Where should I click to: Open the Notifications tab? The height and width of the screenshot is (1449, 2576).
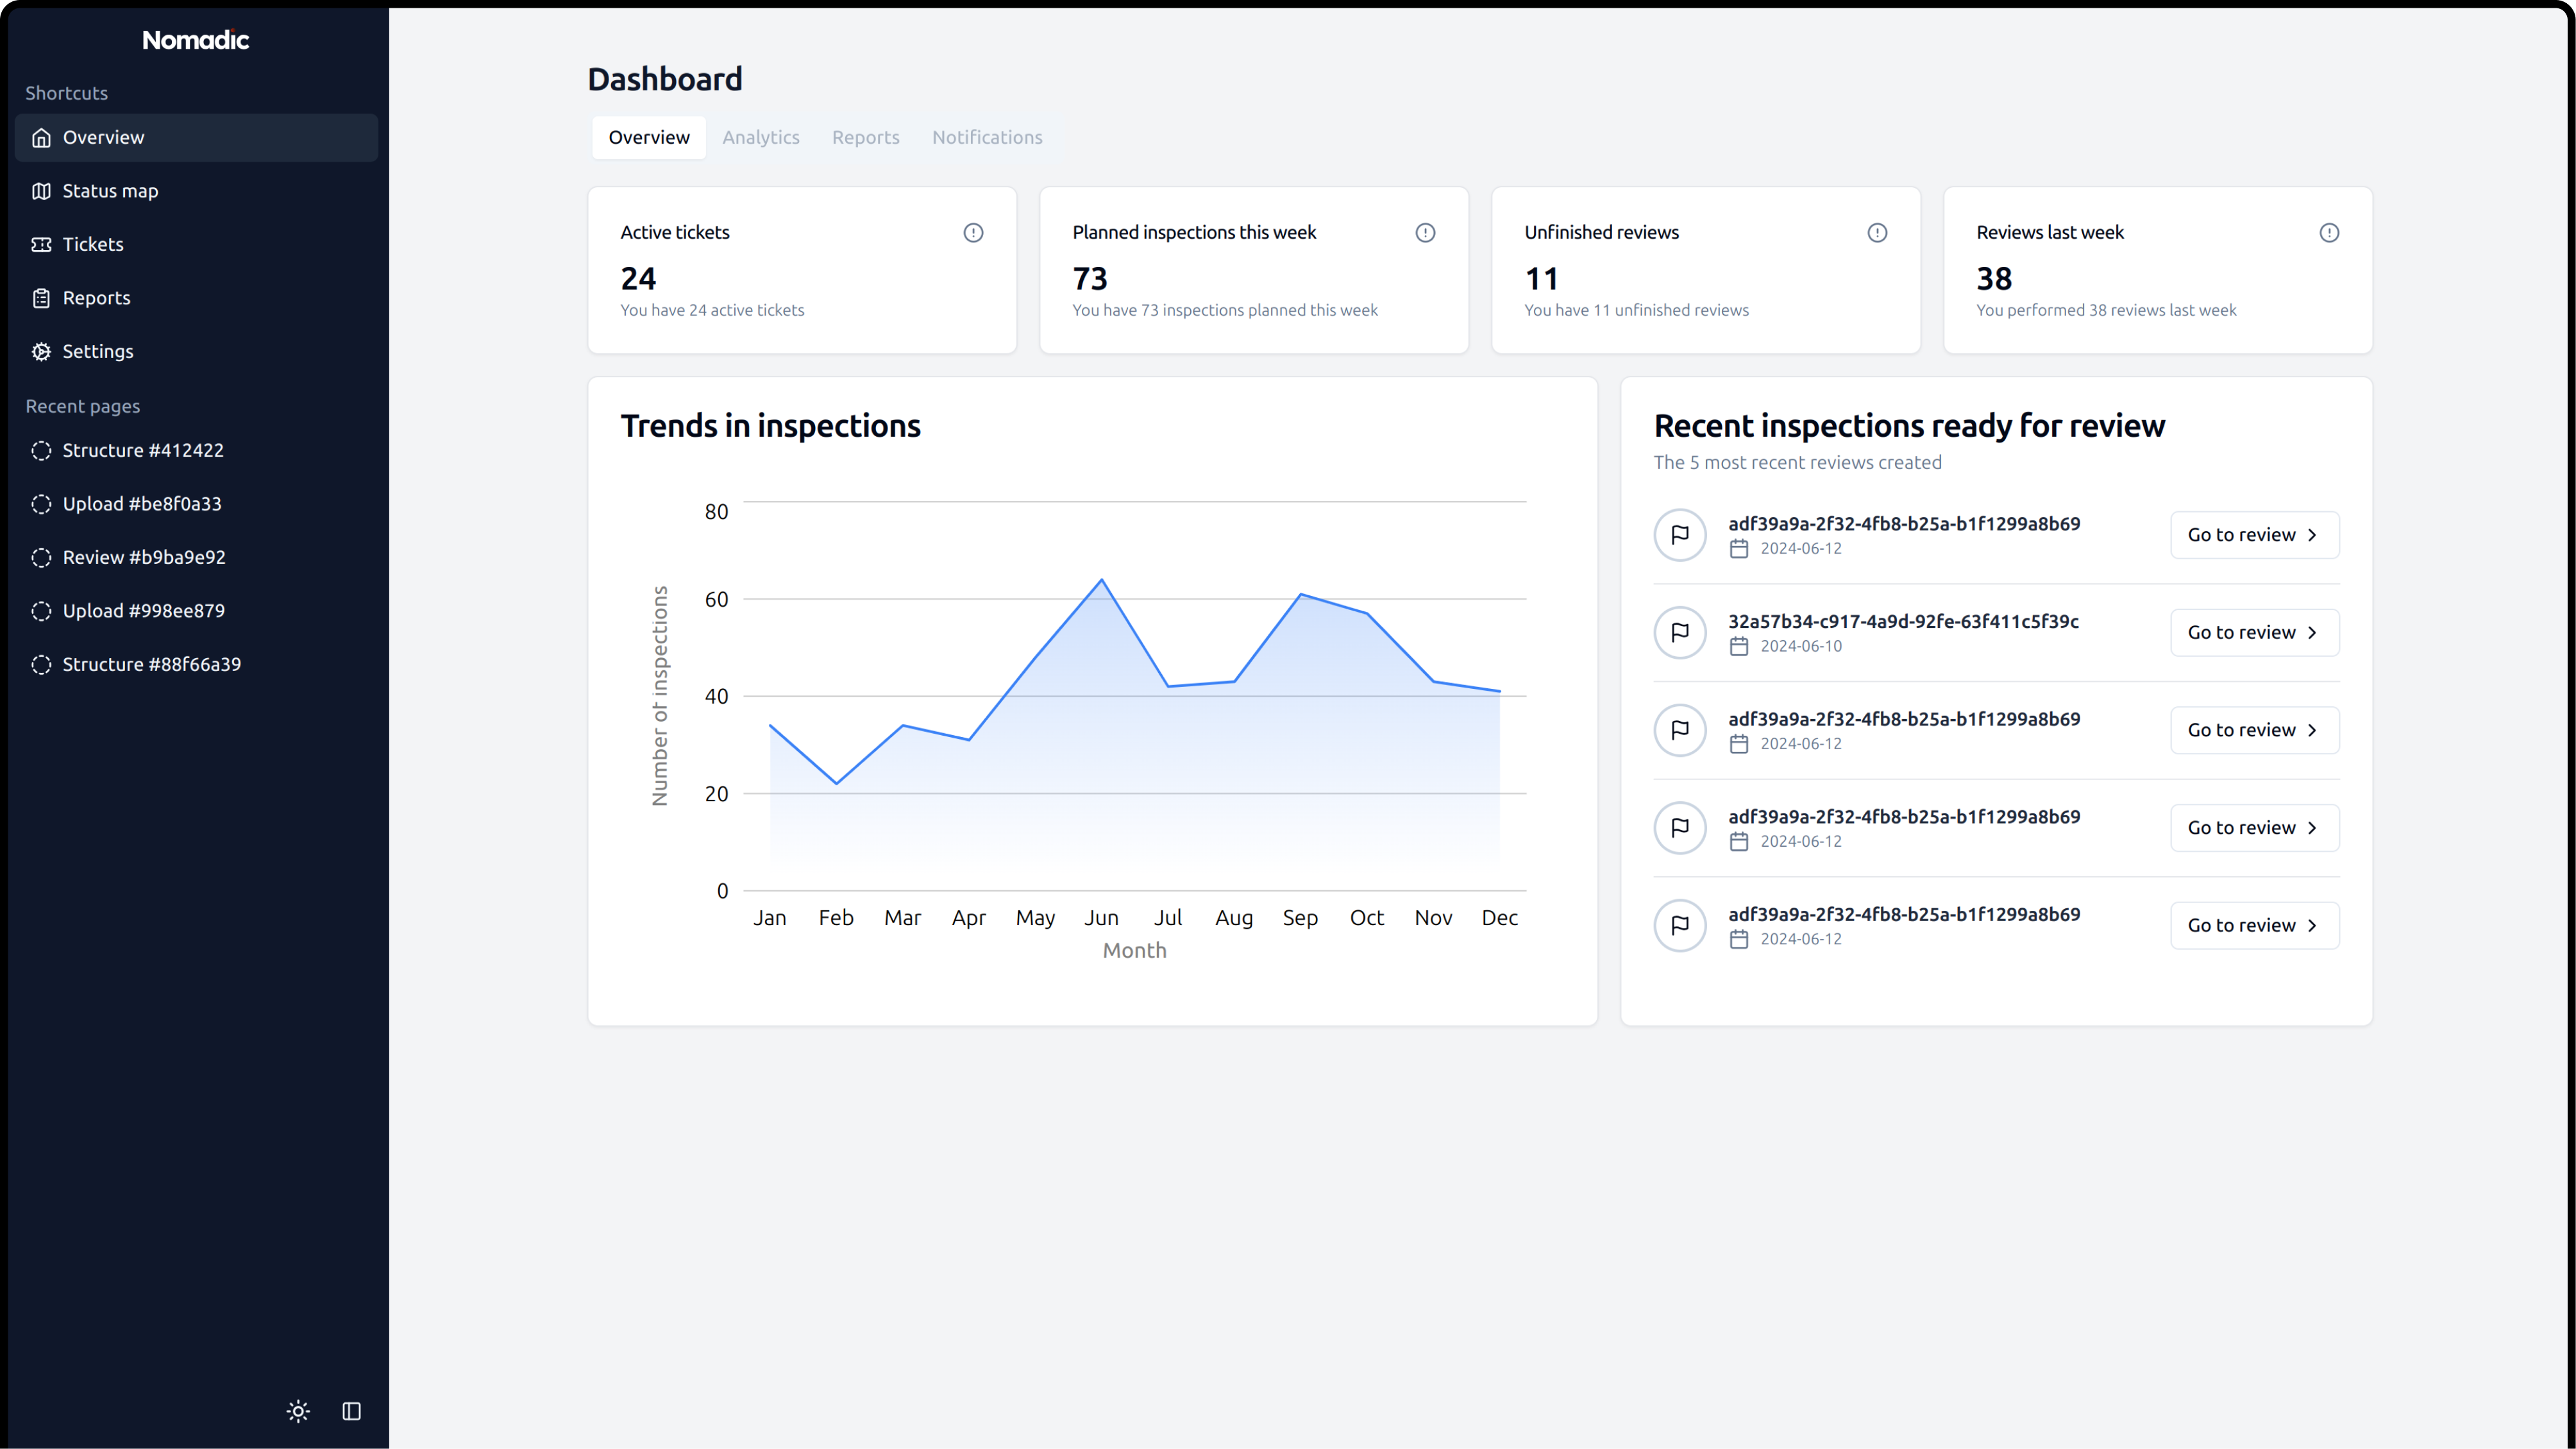[x=987, y=137]
